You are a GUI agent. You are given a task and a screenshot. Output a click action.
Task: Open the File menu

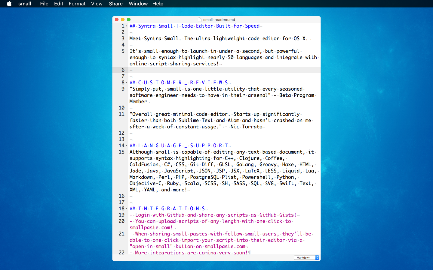(x=44, y=4)
